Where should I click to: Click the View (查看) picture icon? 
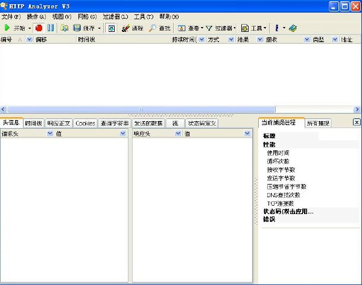pos(182,28)
